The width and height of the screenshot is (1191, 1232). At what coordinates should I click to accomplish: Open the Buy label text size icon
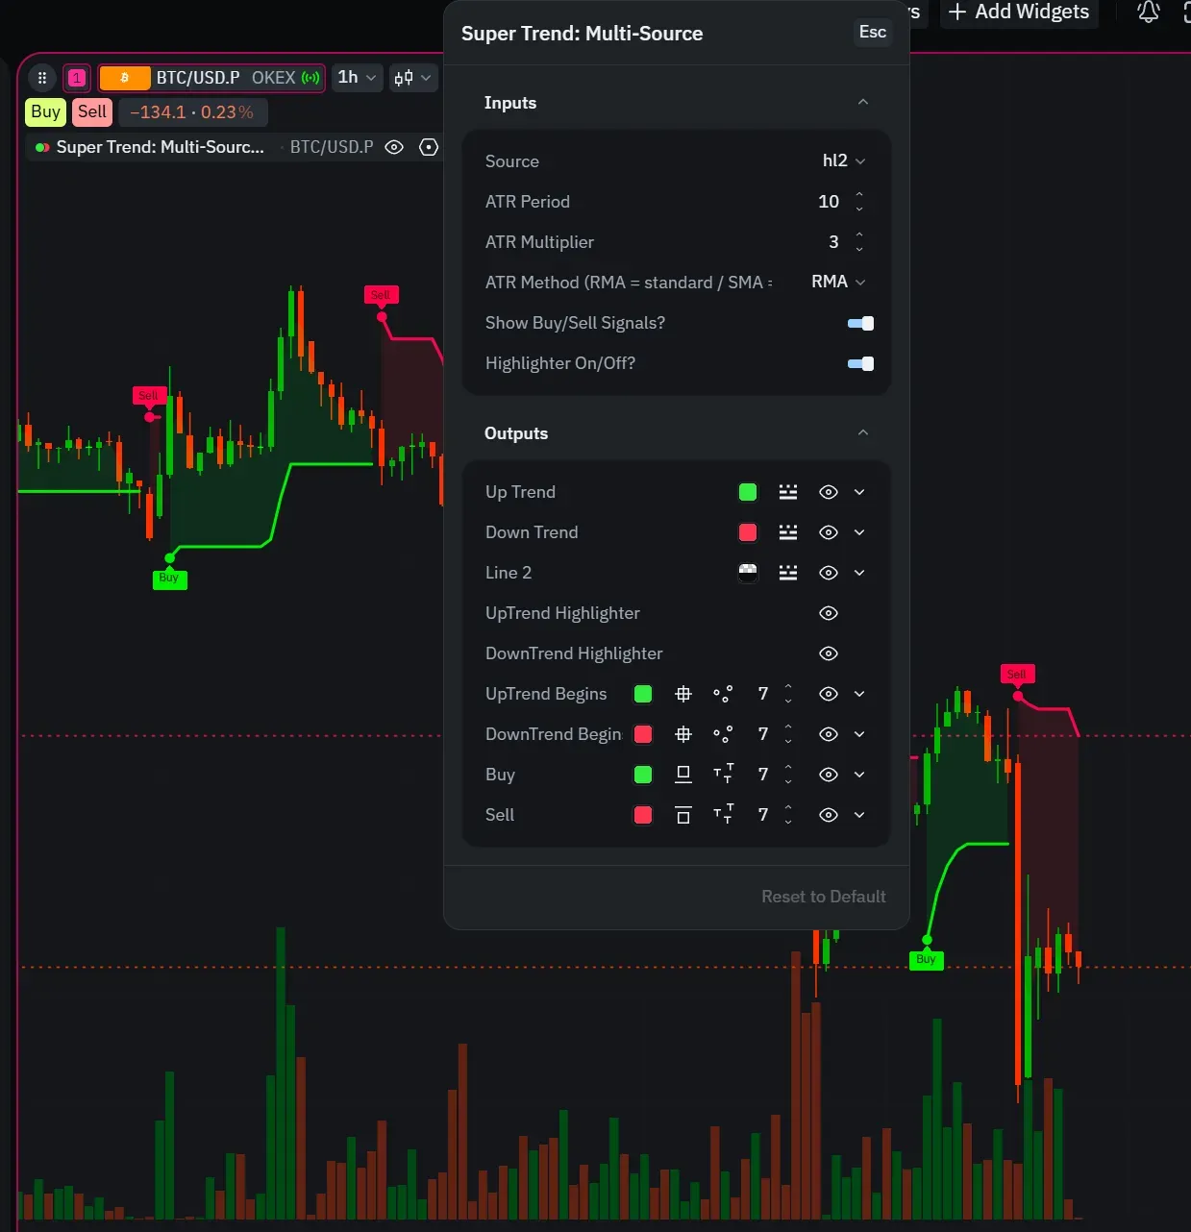click(x=723, y=775)
